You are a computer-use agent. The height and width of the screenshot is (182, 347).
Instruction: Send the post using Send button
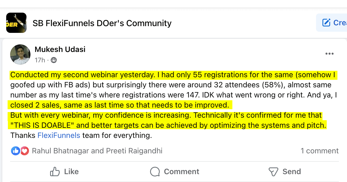(x=284, y=172)
